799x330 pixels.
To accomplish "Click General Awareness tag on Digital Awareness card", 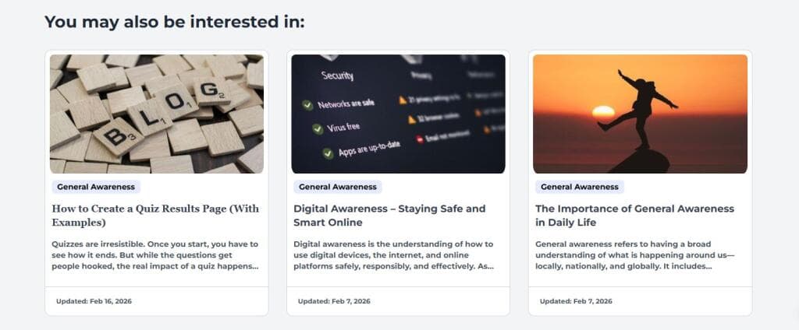I will coord(337,187).
